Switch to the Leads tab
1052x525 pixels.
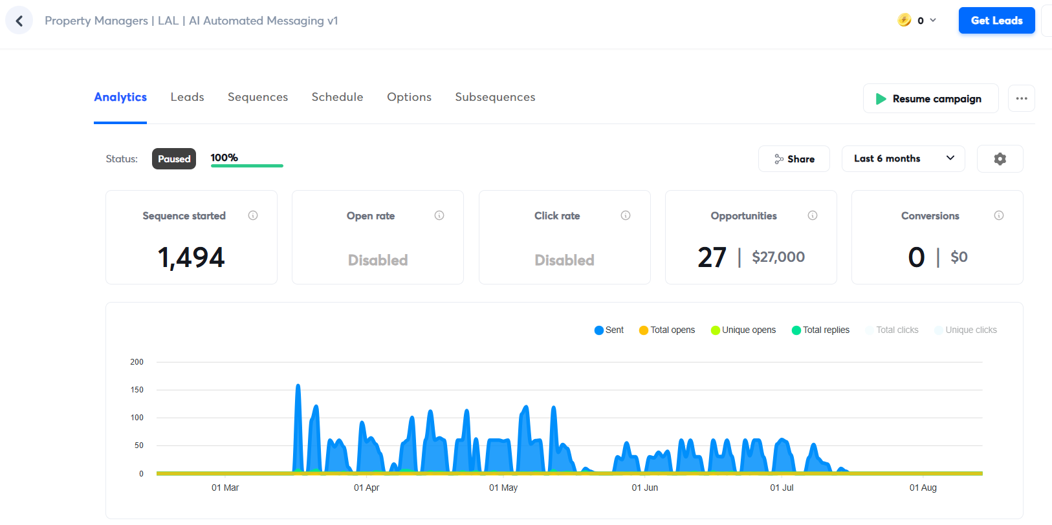(187, 97)
